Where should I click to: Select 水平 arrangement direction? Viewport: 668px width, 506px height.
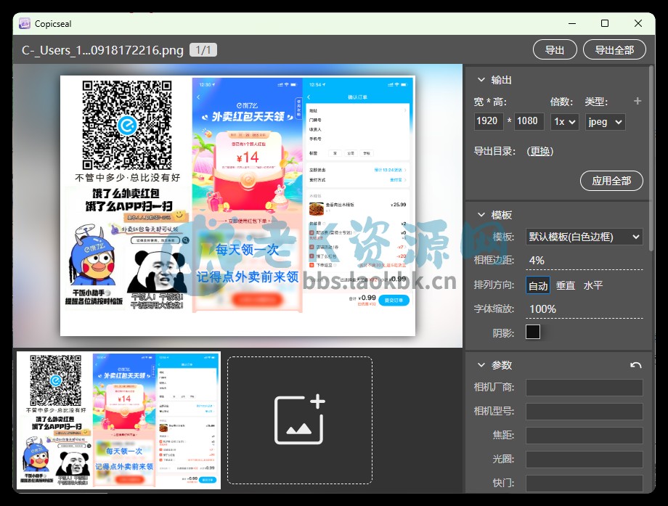593,285
